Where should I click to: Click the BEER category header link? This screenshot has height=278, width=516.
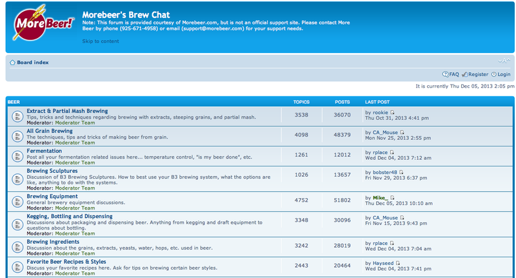(x=14, y=102)
